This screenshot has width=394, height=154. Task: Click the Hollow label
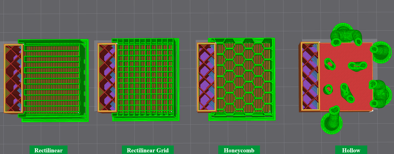point(351,150)
